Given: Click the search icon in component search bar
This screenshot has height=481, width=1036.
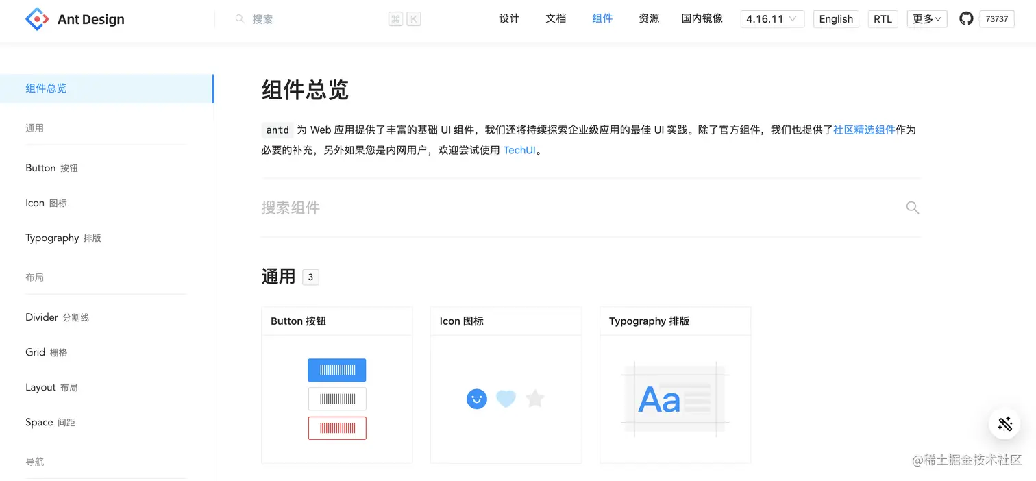Looking at the screenshot, I should [912, 208].
